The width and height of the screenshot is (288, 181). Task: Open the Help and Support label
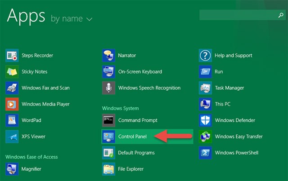[x=234, y=55]
